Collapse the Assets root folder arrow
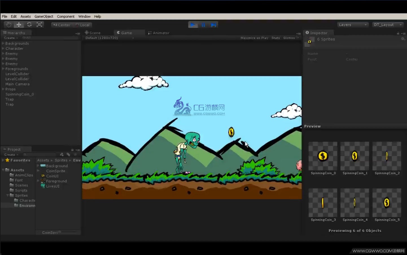The width and height of the screenshot is (407, 255). [x=3, y=170]
